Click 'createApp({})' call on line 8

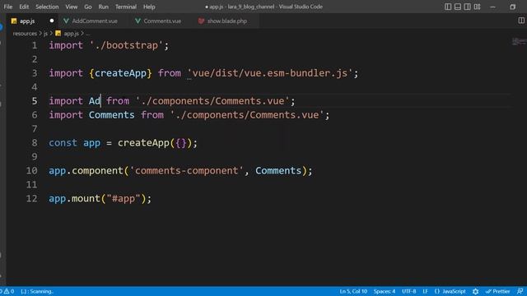pos(155,142)
